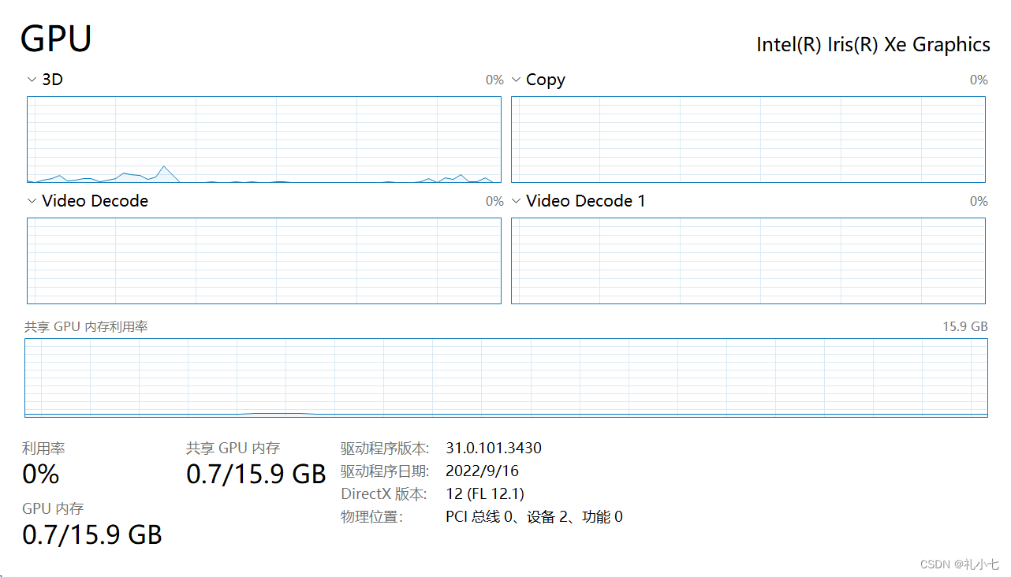This screenshot has width=1011, height=577.
Task: Click the 3D utilization graph
Action: click(x=264, y=140)
